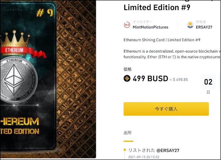Viewport: 221px width, 160px height.
Task: Click the yellow timeline dot marker
Action: [x=125, y=150]
